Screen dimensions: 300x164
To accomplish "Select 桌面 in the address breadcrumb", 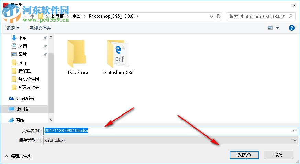I will [76, 16].
